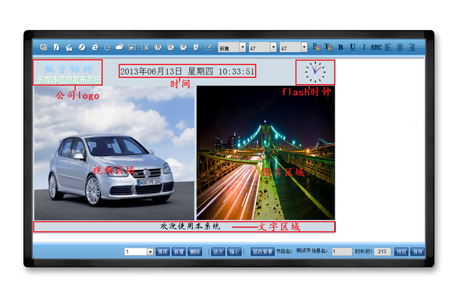Select the flash analog clock zone
Screen dimensions: 464x302
click(x=315, y=73)
